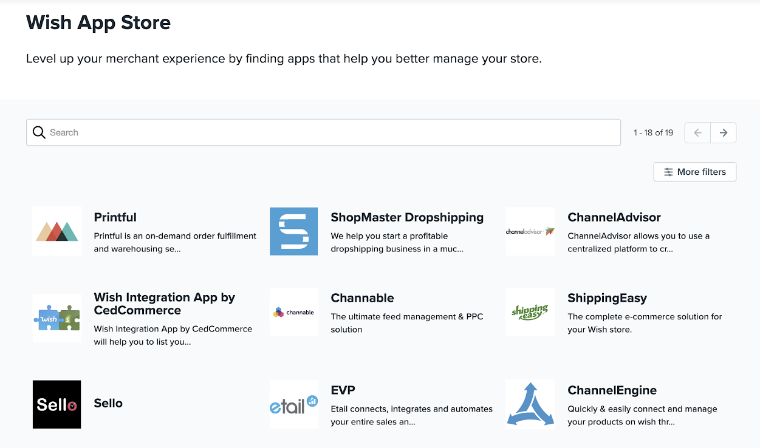Click inside the Search input field
Viewport: 760px width, 448px height.
point(243,132)
